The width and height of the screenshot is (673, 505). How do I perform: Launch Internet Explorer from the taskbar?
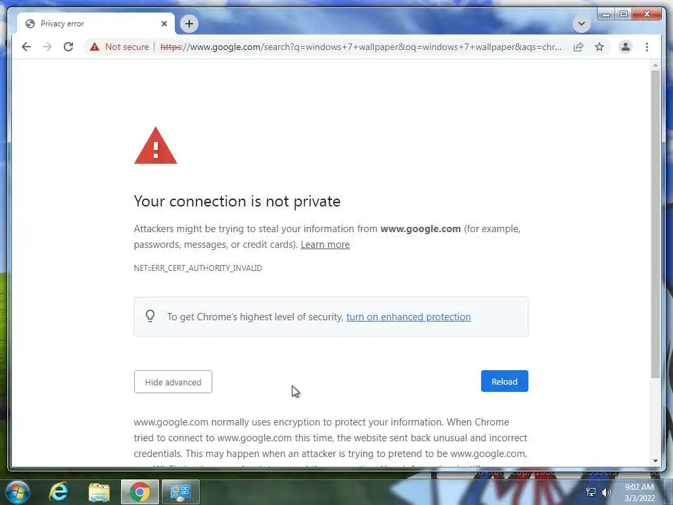coord(58,491)
